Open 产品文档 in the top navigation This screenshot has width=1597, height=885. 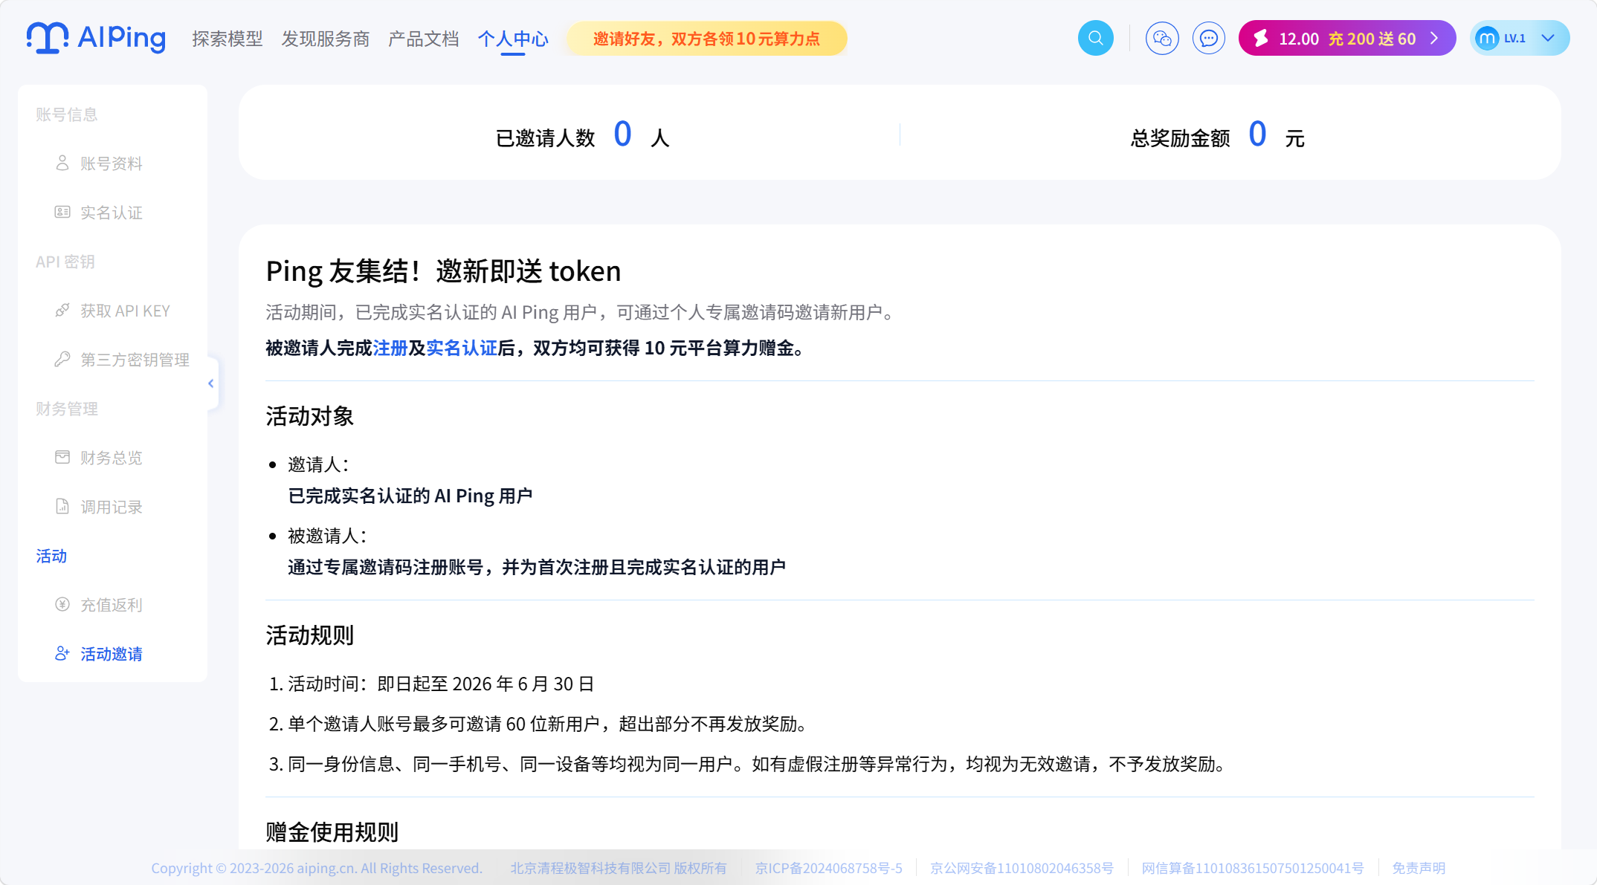pos(424,39)
